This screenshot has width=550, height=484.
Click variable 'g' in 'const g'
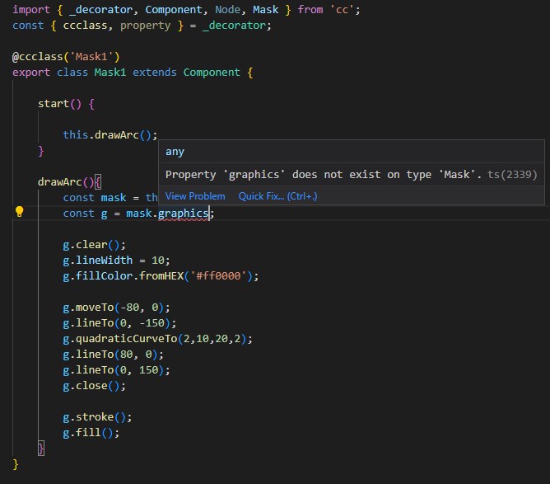[105, 214]
